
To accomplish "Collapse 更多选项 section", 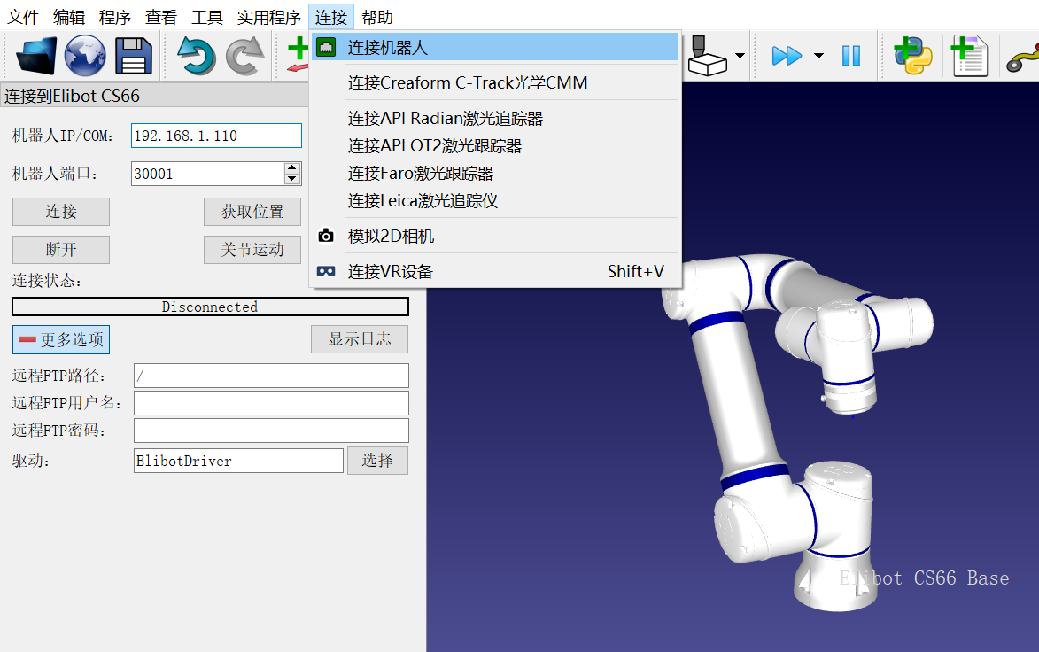I will [61, 340].
